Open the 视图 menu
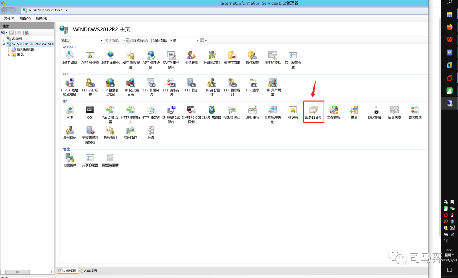Screen dimensions: 458x278 click(25, 18)
